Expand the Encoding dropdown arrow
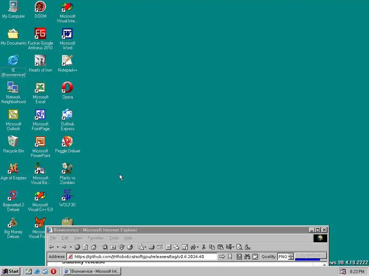Image resolution: width=369 pixels, height=276 pixels. click(233, 247)
